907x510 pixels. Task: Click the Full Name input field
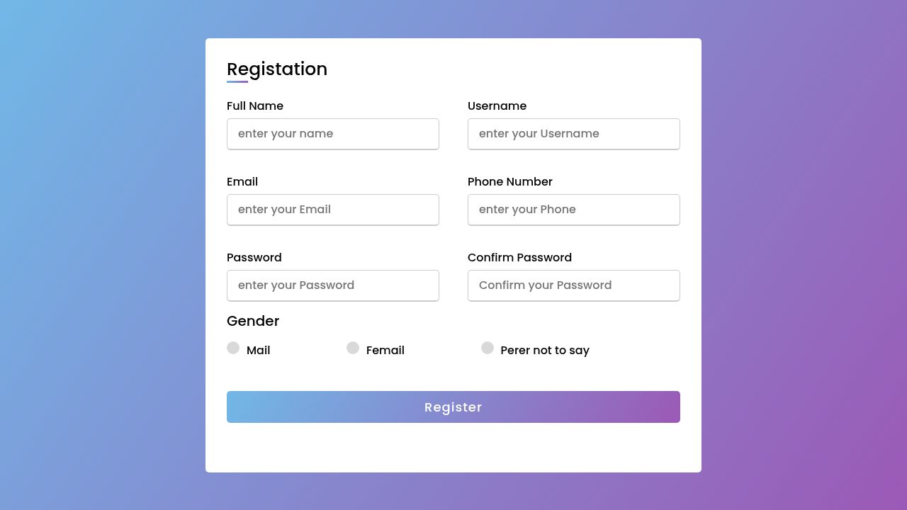(332, 134)
